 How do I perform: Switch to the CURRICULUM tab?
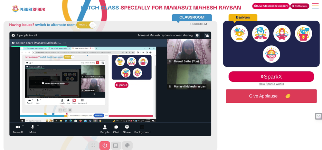point(198,24)
